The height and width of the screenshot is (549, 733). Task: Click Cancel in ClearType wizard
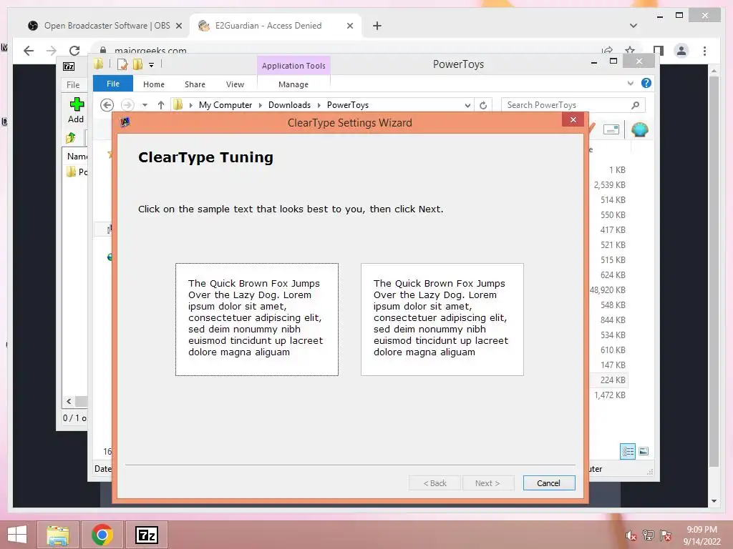pyautogui.click(x=549, y=483)
